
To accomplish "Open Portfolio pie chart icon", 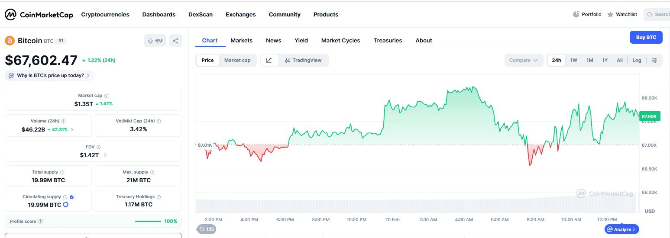I will (576, 14).
